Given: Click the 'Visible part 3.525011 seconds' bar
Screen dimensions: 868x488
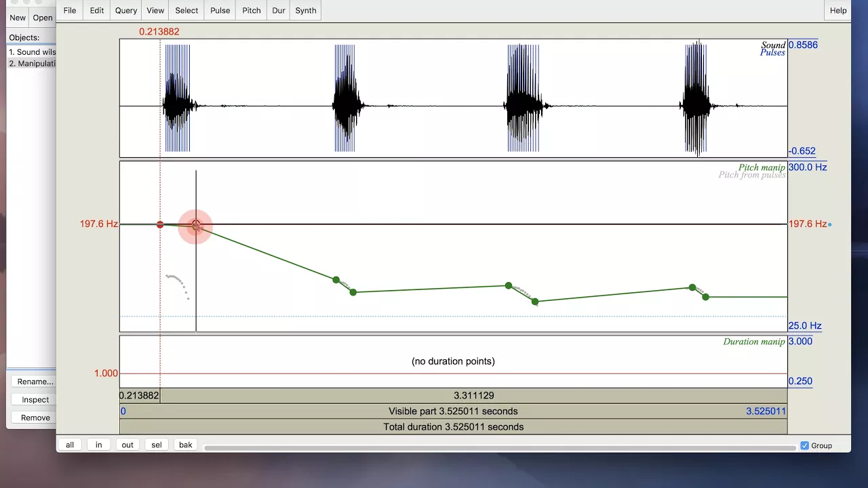Looking at the screenshot, I should (453, 411).
